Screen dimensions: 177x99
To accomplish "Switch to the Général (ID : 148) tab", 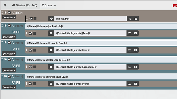I will pyautogui.click(x=25, y=5).
